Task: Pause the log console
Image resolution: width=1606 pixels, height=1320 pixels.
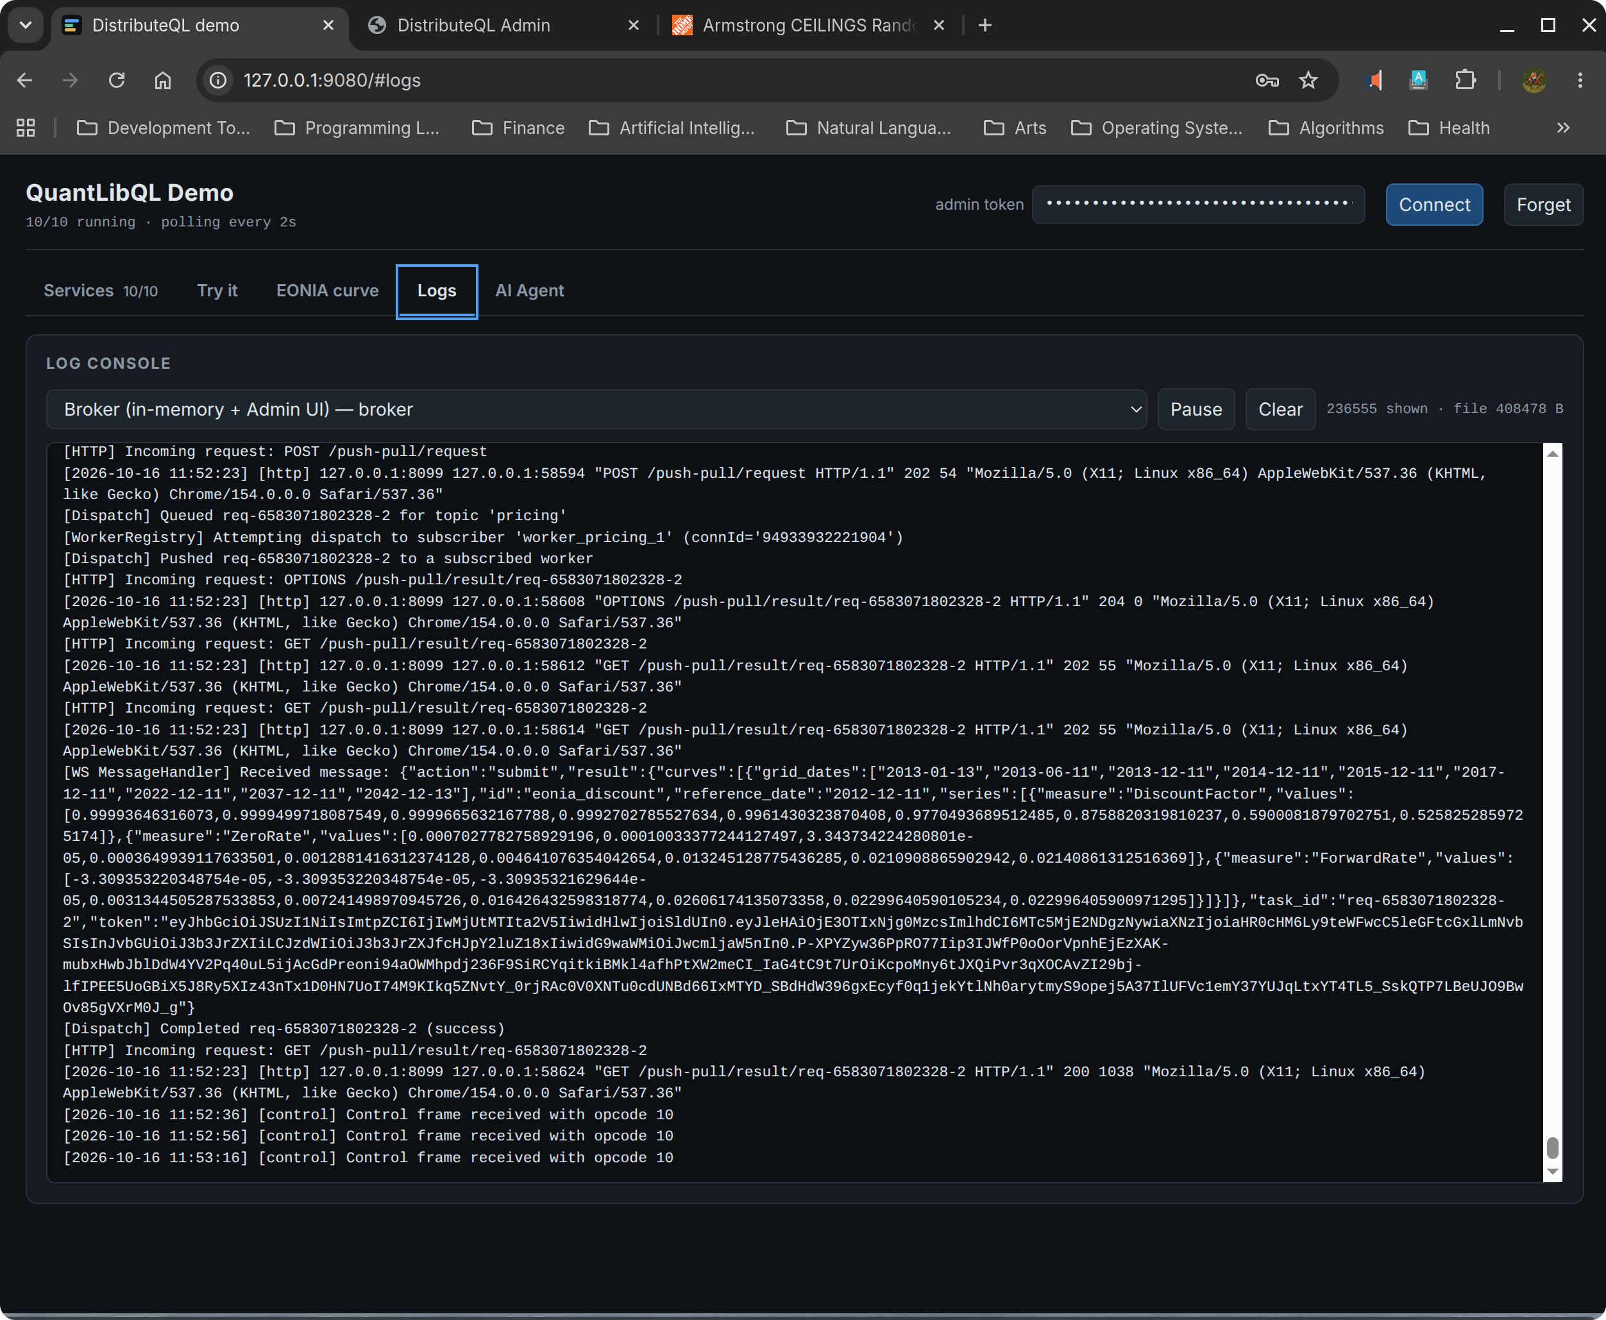Action: point(1196,409)
